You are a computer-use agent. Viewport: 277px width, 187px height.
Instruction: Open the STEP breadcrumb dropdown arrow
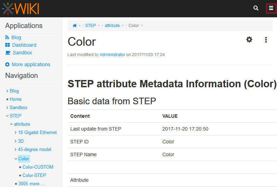coord(99,26)
